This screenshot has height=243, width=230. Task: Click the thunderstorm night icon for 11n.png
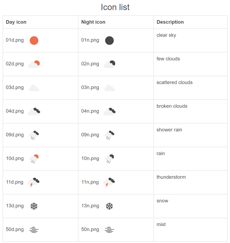pyautogui.click(x=109, y=182)
